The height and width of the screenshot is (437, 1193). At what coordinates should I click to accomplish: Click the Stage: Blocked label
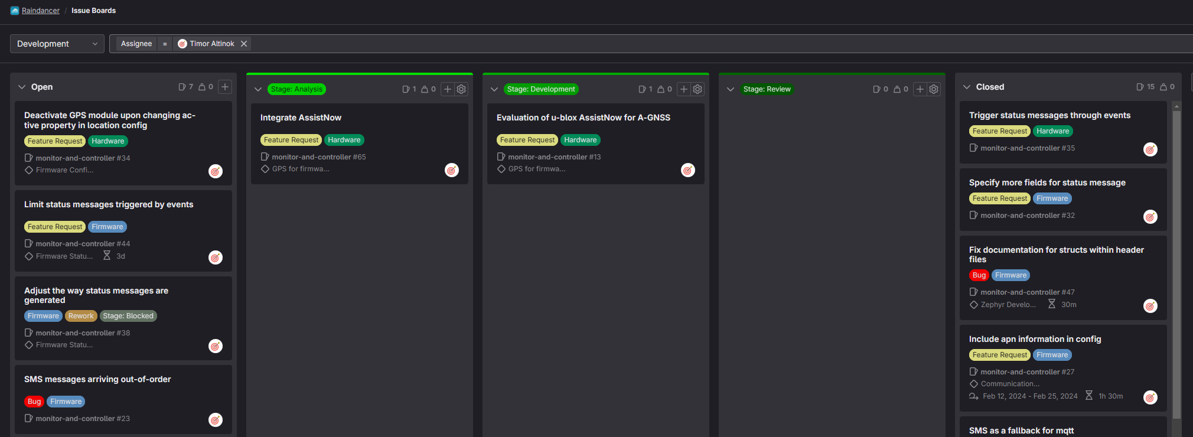(x=128, y=316)
